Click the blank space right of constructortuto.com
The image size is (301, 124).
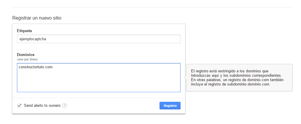tap(115, 67)
